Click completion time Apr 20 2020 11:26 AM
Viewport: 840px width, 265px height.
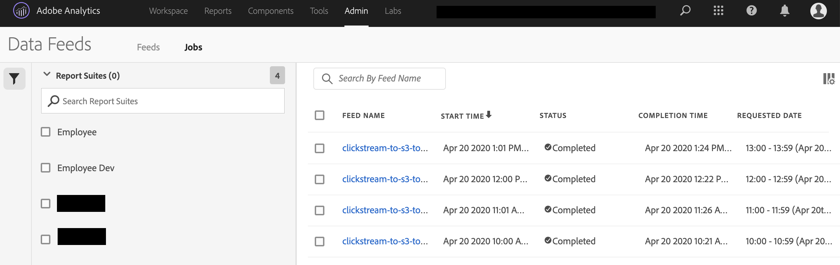pos(686,210)
